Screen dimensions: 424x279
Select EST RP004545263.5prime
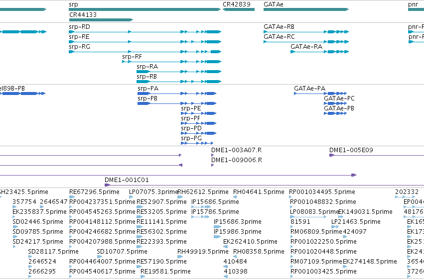pyautogui.click(x=71, y=217)
